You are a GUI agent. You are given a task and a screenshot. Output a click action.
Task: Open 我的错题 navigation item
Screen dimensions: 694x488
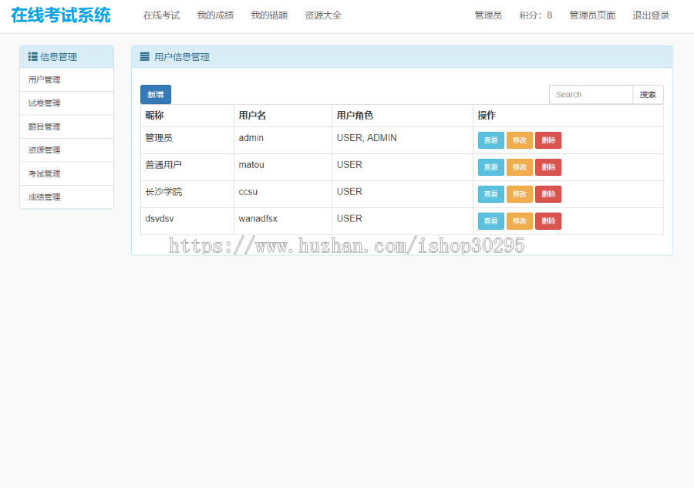(269, 15)
